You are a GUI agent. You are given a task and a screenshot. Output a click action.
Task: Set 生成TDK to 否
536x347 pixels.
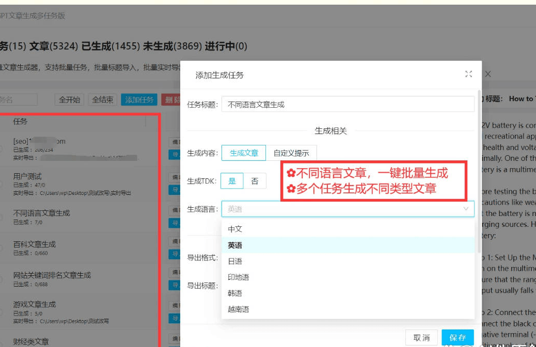(255, 181)
